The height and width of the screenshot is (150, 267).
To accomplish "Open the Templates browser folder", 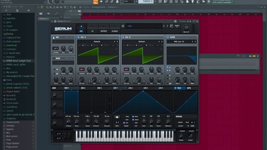I will [11, 118].
